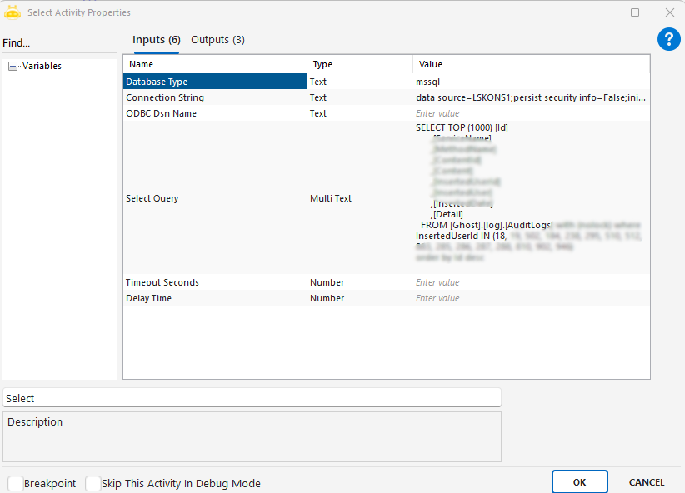Image resolution: width=685 pixels, height=493 pixels.
Task: Click the Find... search field
Action: [58, 43]
